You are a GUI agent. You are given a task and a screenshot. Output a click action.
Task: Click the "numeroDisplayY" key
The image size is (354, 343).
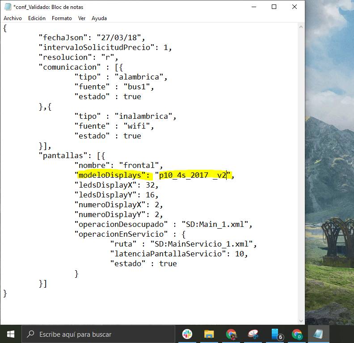110,214
